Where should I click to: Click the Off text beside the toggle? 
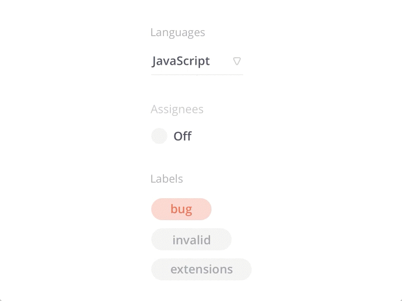coord(182,136)
